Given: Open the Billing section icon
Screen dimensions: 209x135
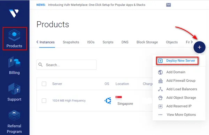Looking at the screenshot, I should 14,62.
